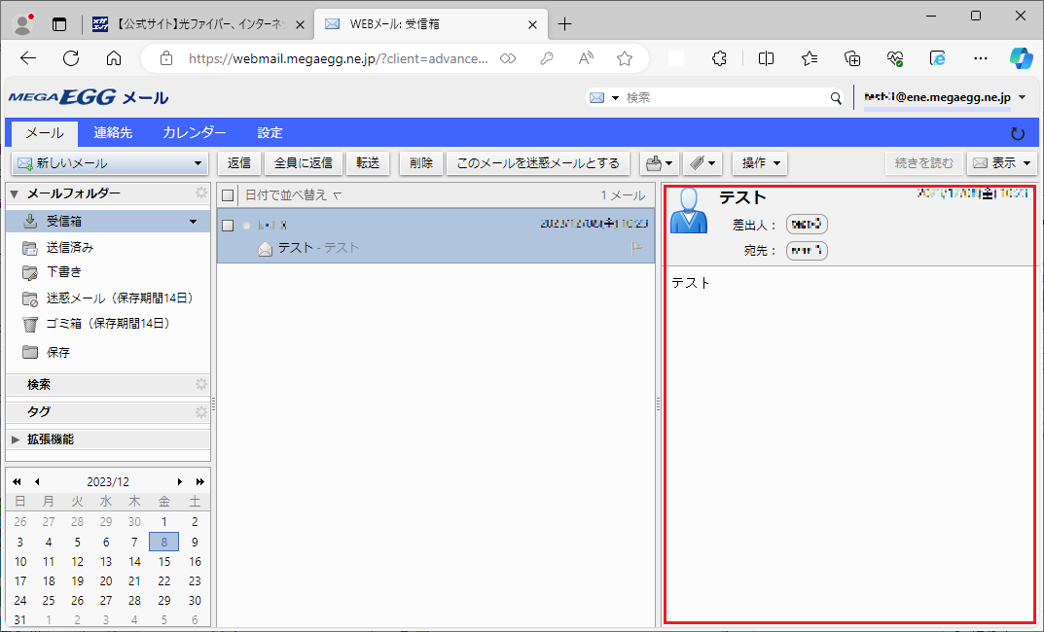Open the メールフォルダー gear settings icon
Screen dimensions: 1044x632
click(x=201, y=193)
